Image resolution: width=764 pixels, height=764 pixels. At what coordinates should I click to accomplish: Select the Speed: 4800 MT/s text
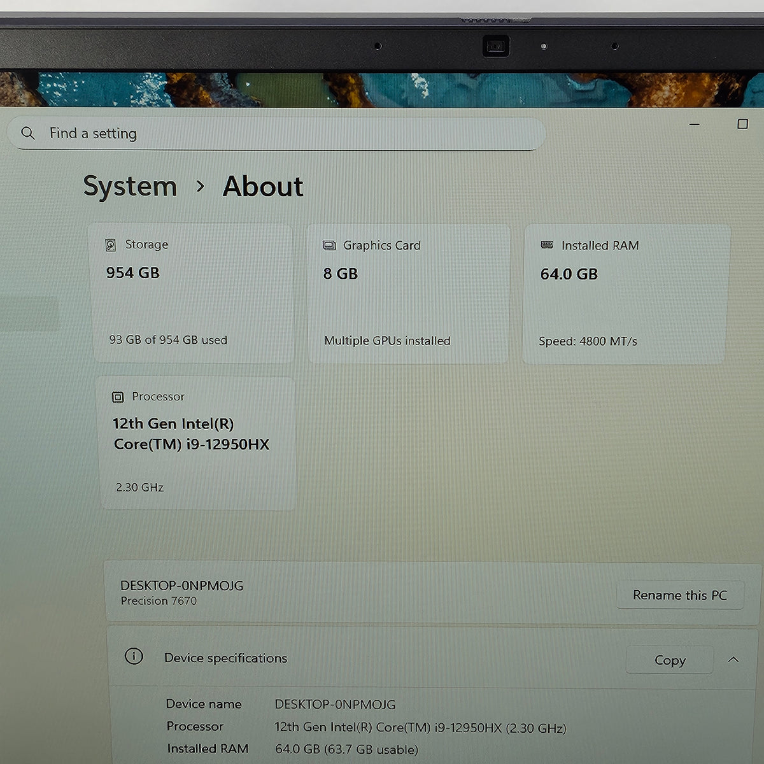(x=588, y=341)
